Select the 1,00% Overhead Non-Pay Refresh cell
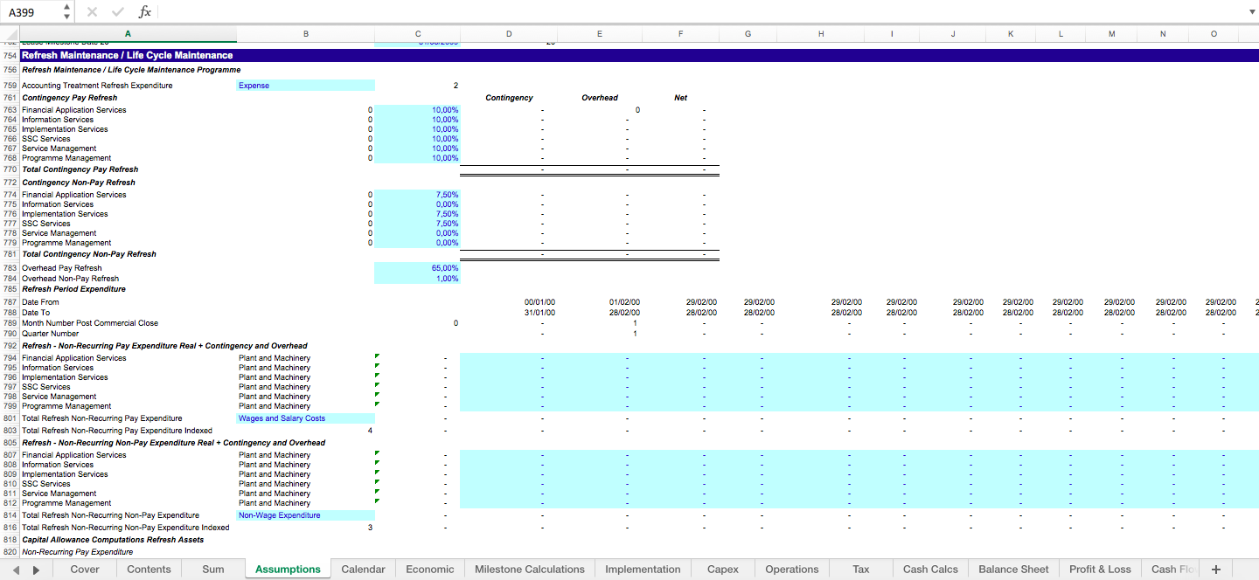This screenshot has height=580, width=1259. (417, 279)
